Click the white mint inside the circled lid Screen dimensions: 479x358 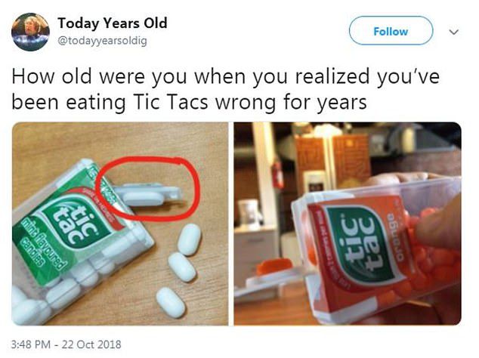click(144, 198)
